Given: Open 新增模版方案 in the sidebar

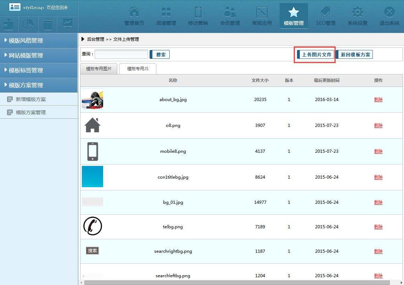Looking at the screenshot, I should 31,99.
